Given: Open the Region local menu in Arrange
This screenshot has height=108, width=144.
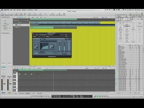Looking at the screenshot, I should click(33, 17).
